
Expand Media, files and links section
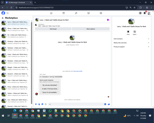131,43
